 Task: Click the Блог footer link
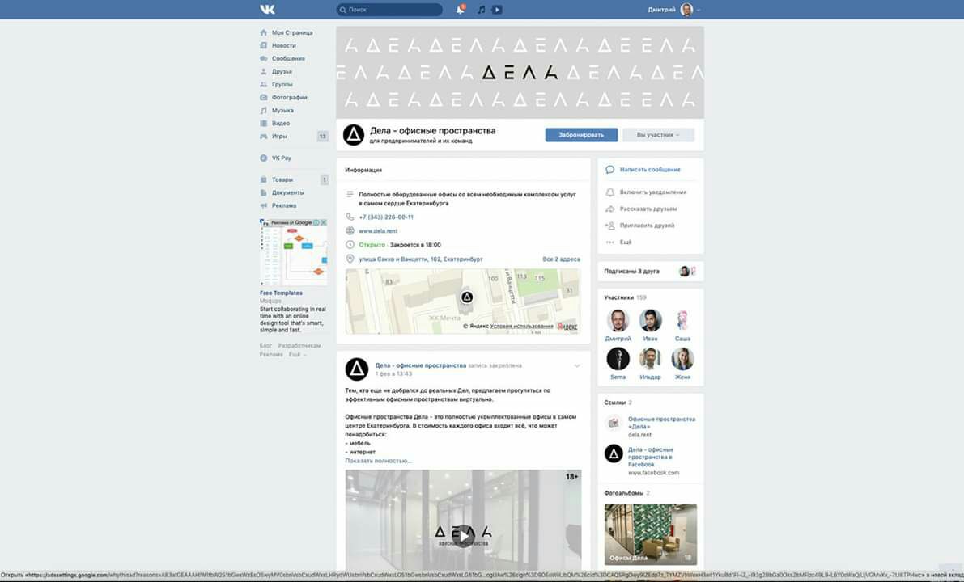[265, 346]
